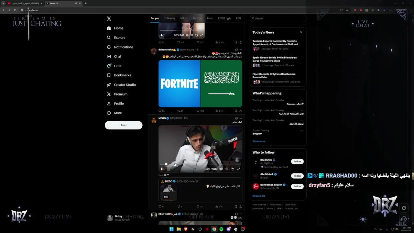The image size is (414, 233).
Task: Open the Fortnite and Saudi flag image
Action: 200,84
